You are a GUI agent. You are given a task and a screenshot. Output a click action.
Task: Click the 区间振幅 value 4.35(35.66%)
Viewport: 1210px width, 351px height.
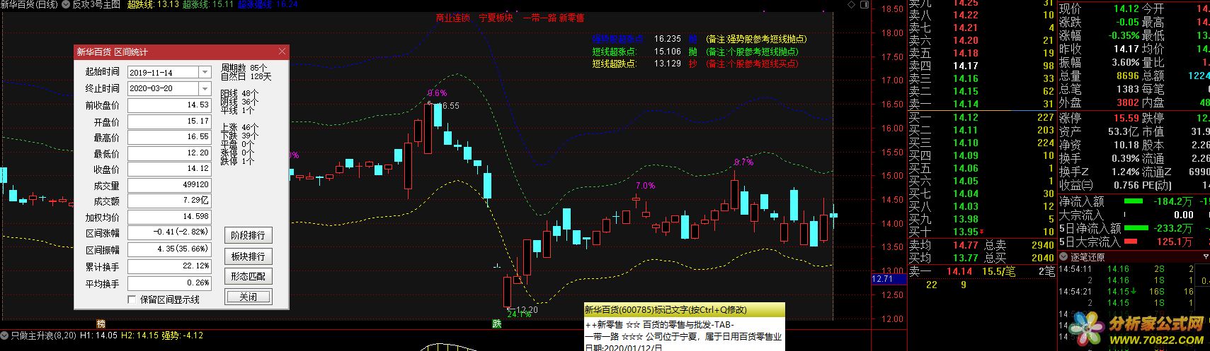point(169,250)
